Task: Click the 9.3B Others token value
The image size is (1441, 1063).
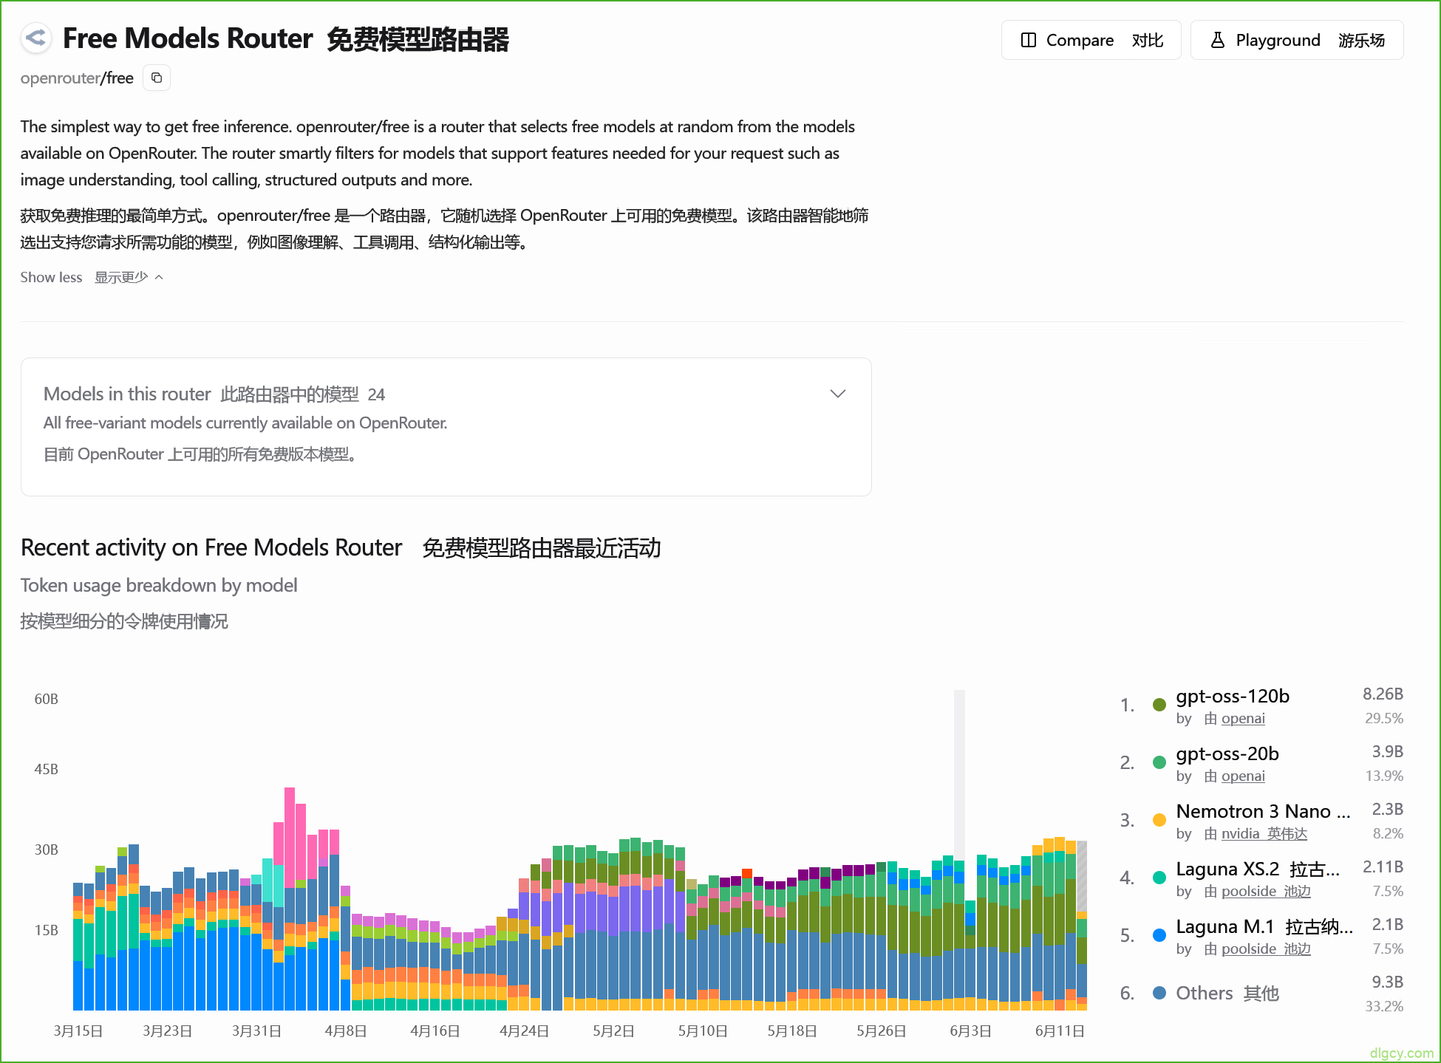Action: pyautogui.click(x=1387, y=982)
